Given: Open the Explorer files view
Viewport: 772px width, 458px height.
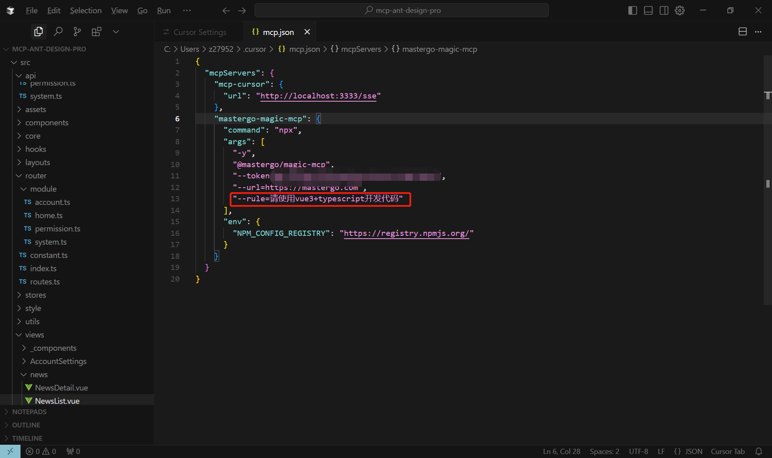Looking at the screenshot, I should pos(39,32).
